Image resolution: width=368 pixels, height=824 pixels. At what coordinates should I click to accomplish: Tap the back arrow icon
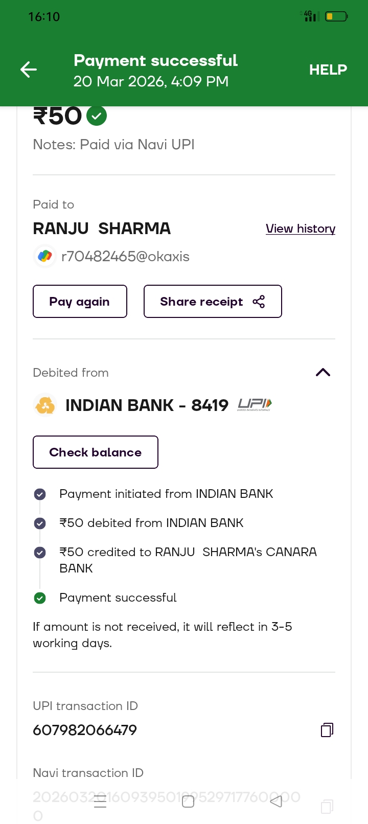point(29,70)
